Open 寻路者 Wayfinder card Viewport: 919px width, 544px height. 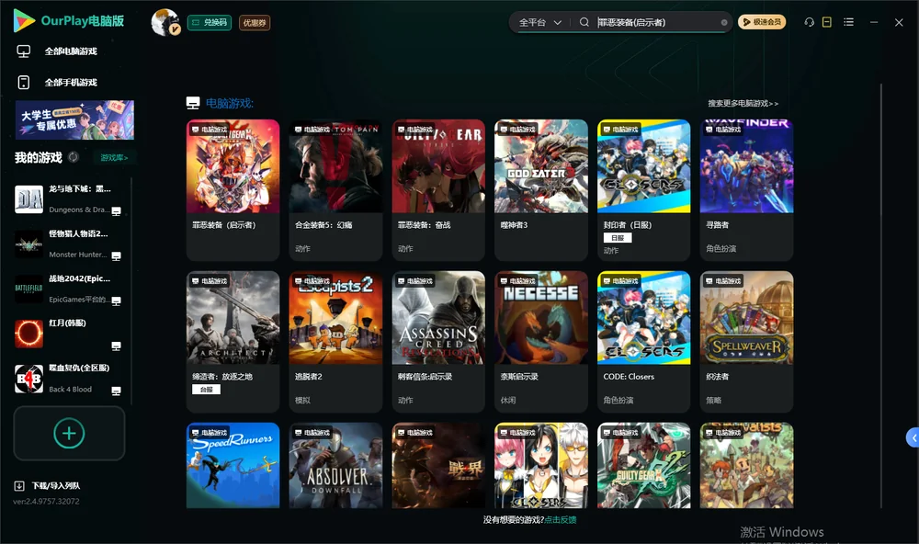746,190
